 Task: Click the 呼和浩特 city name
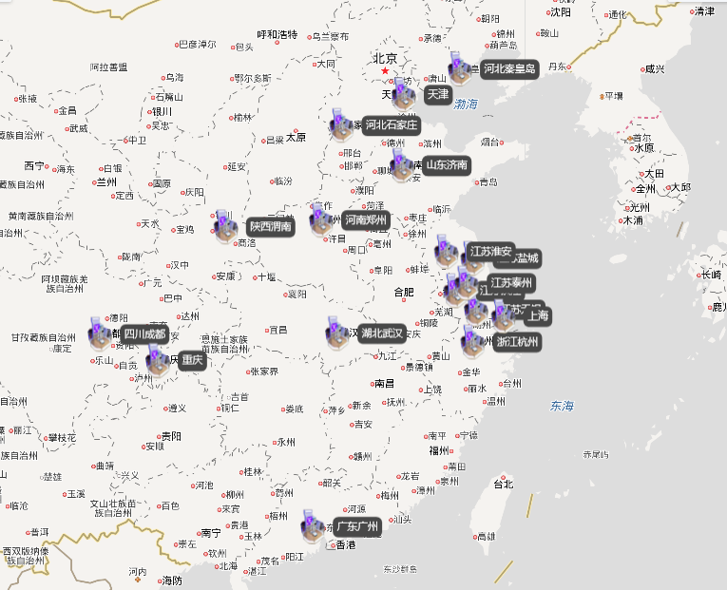tap(277, 34)
